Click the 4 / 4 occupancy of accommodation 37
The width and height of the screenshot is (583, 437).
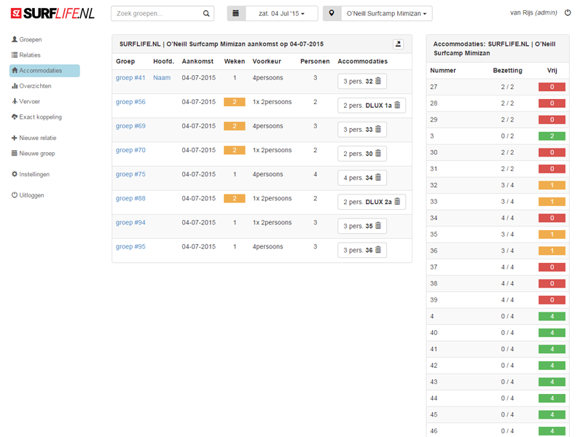pos(507,267)
